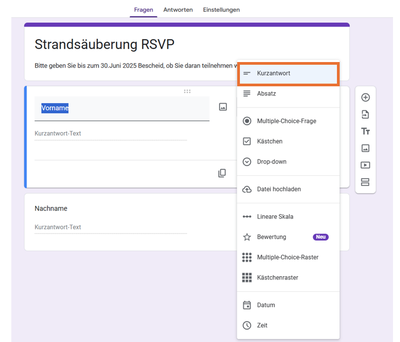Choose the Drop-down question type
This screenshot has width=400, height=342.
pyautogui.click(x=272, y=162)
